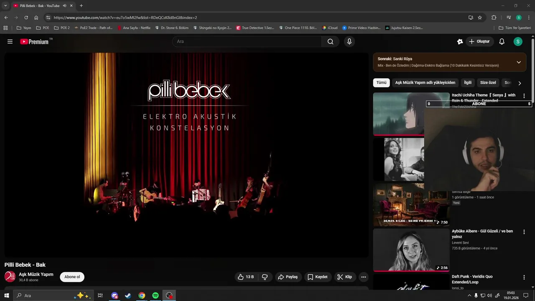
Task: Open the Windows Start menu
Action: 7,296
